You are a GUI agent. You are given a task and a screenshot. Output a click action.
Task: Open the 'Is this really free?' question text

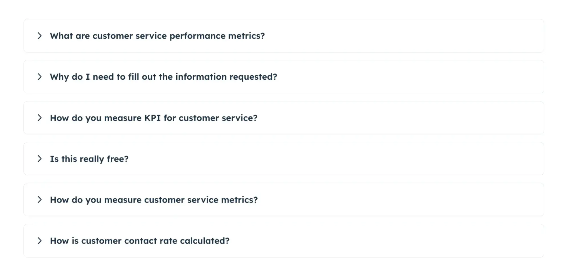89,159
